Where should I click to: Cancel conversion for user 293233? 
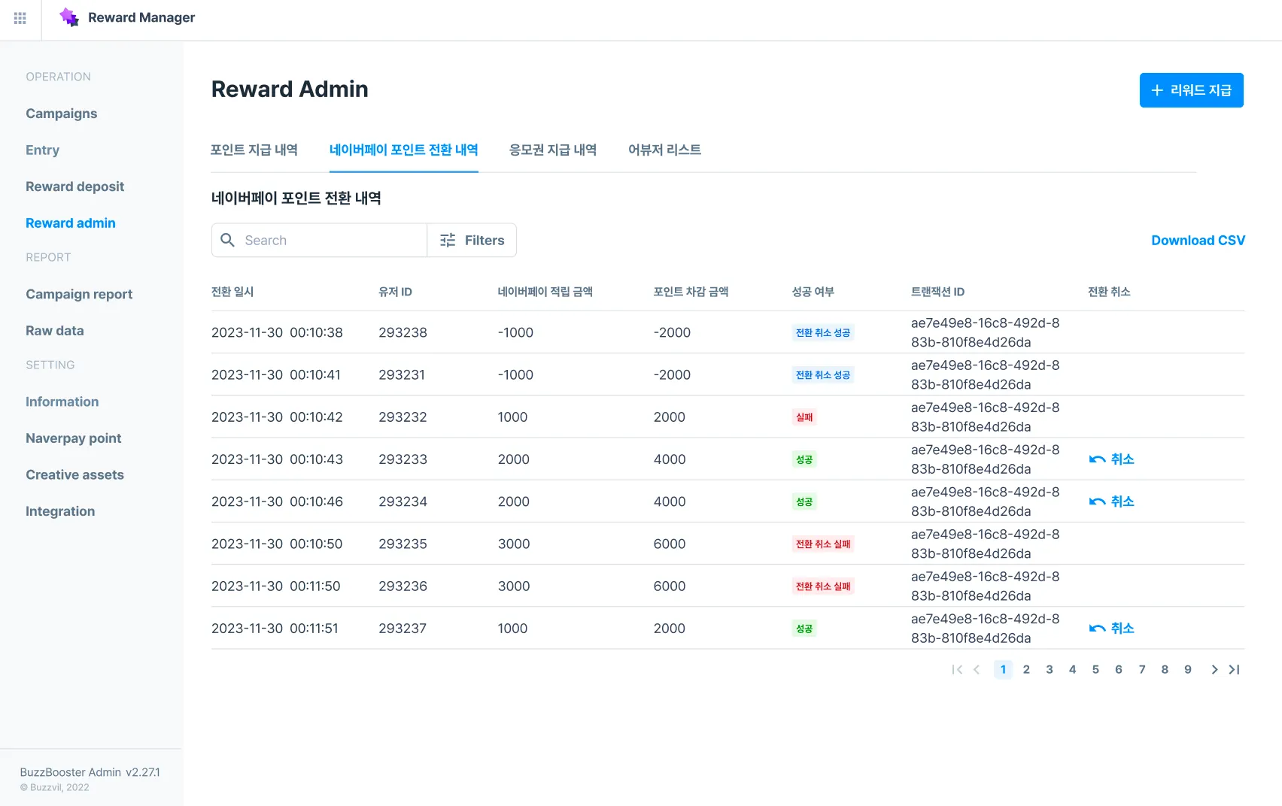coord(1111,459)
